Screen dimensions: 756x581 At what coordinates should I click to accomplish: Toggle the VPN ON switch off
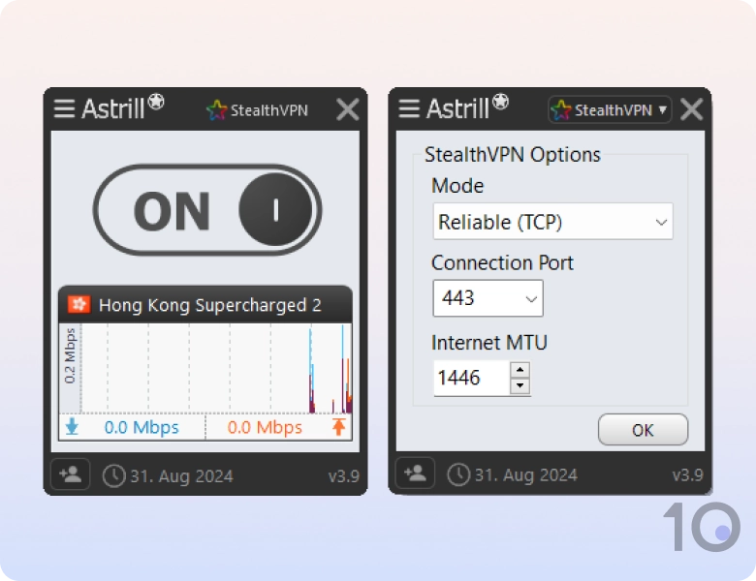tap(207, 210)
